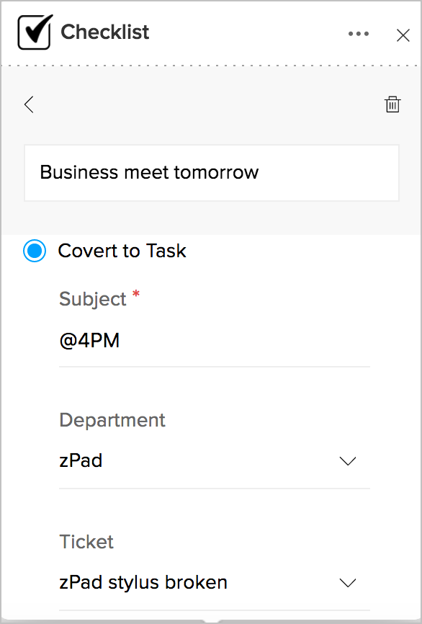Click the empty area right of @4PM
Viewport: 422px width, 624px height.
245,342
